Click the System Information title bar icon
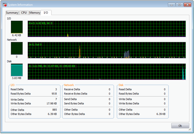 pos(5,5)
